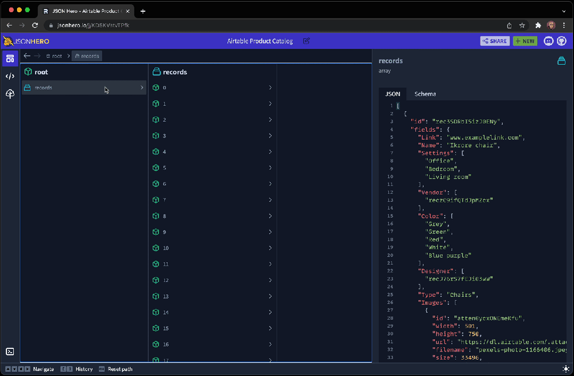Switch to the code editor view icon

point(10,76)
